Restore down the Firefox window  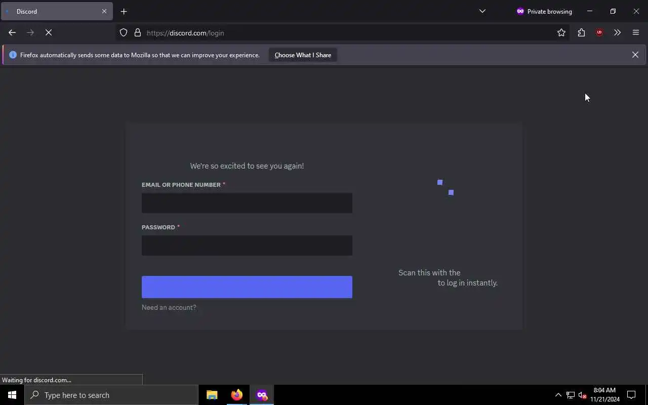(613, 11)
